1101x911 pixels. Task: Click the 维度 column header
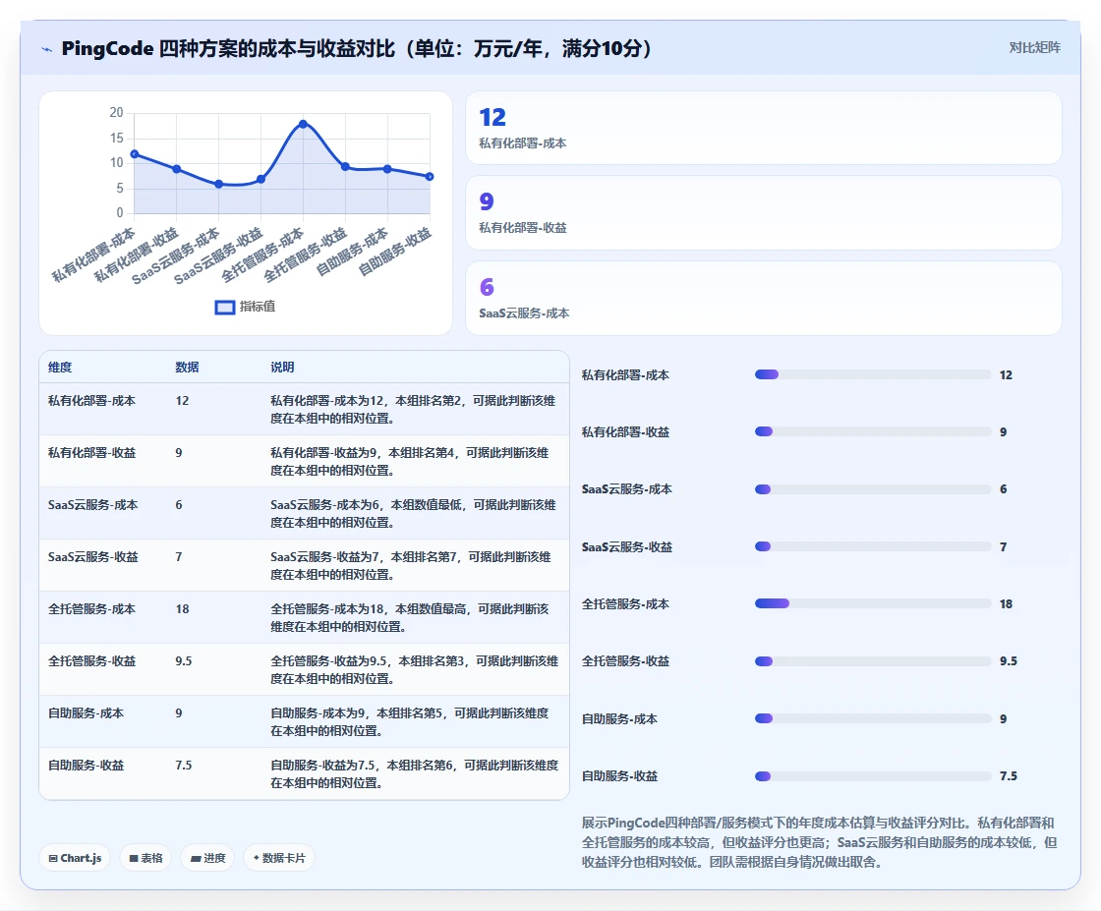(x=60, y=368)
